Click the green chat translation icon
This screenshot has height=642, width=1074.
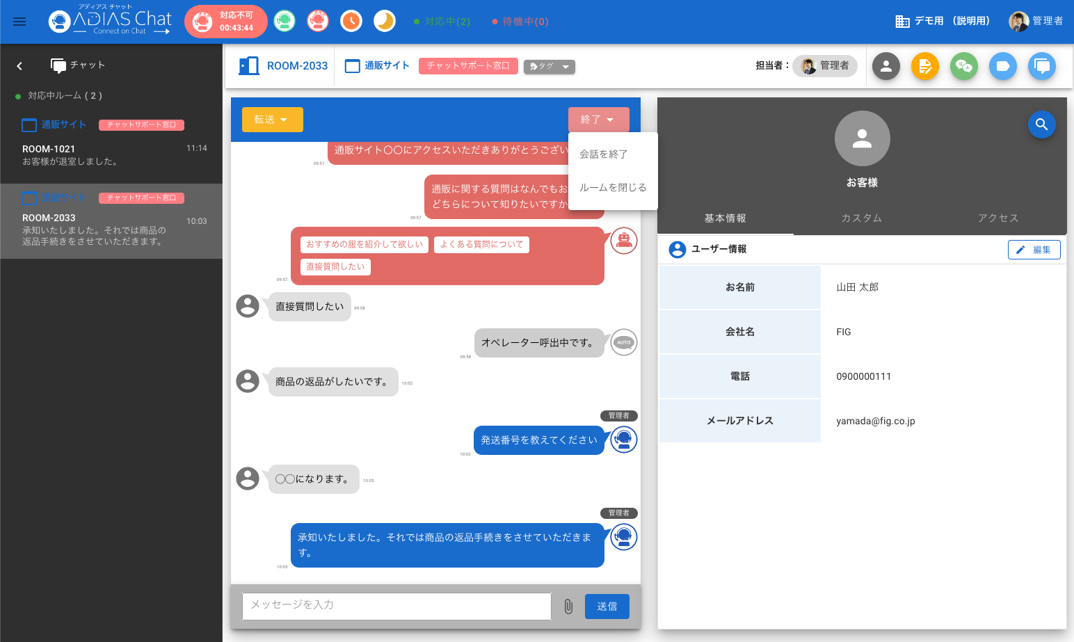click(x=964, y=66)
